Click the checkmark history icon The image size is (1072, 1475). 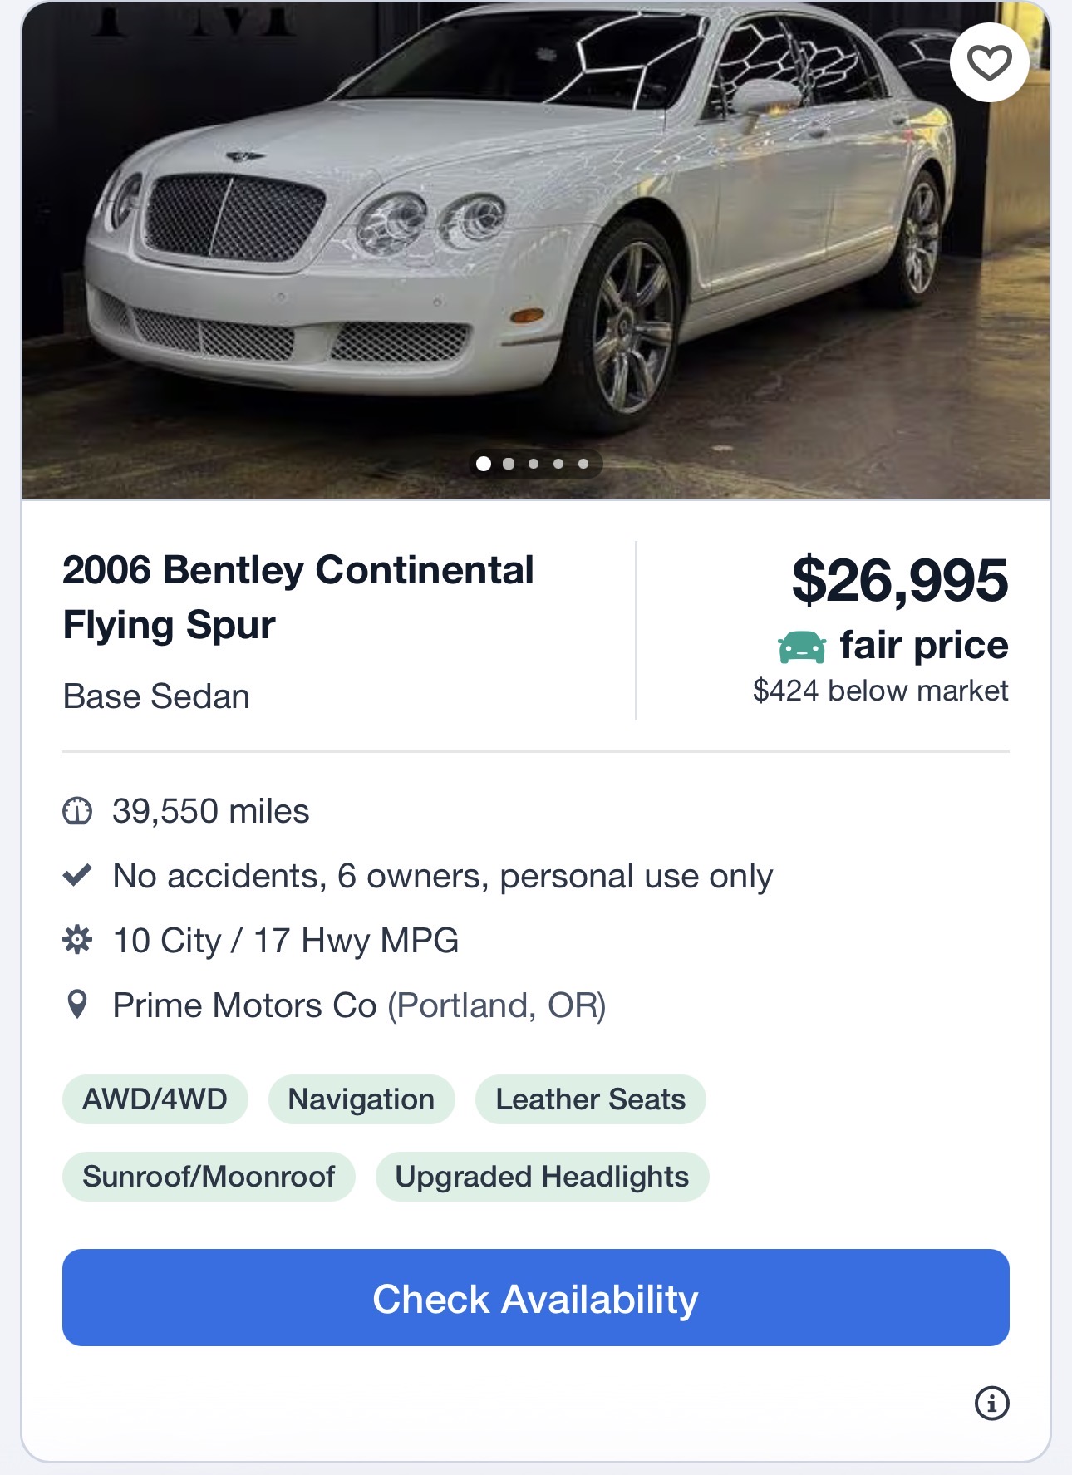coord(78,875)
